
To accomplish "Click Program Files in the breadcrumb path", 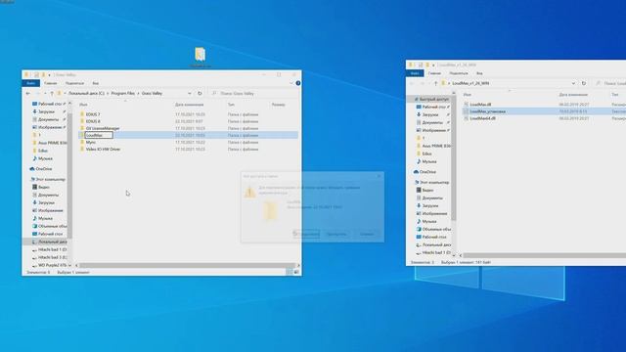I will point(123,94).
